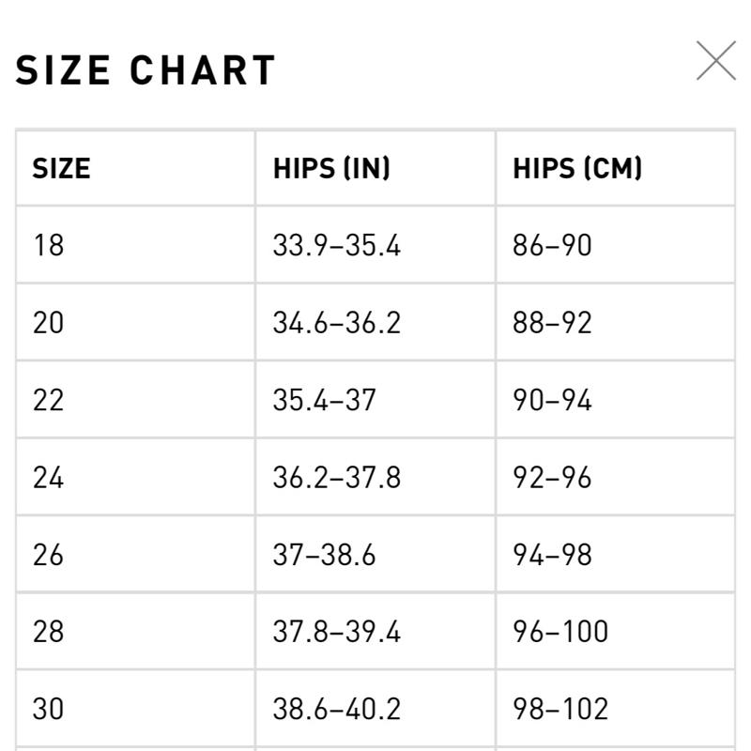This screenshot has width=751, height=751.
Task: Click the 35.4–37 inches cell
Action: pyautogui.click(x=375, y=400)
